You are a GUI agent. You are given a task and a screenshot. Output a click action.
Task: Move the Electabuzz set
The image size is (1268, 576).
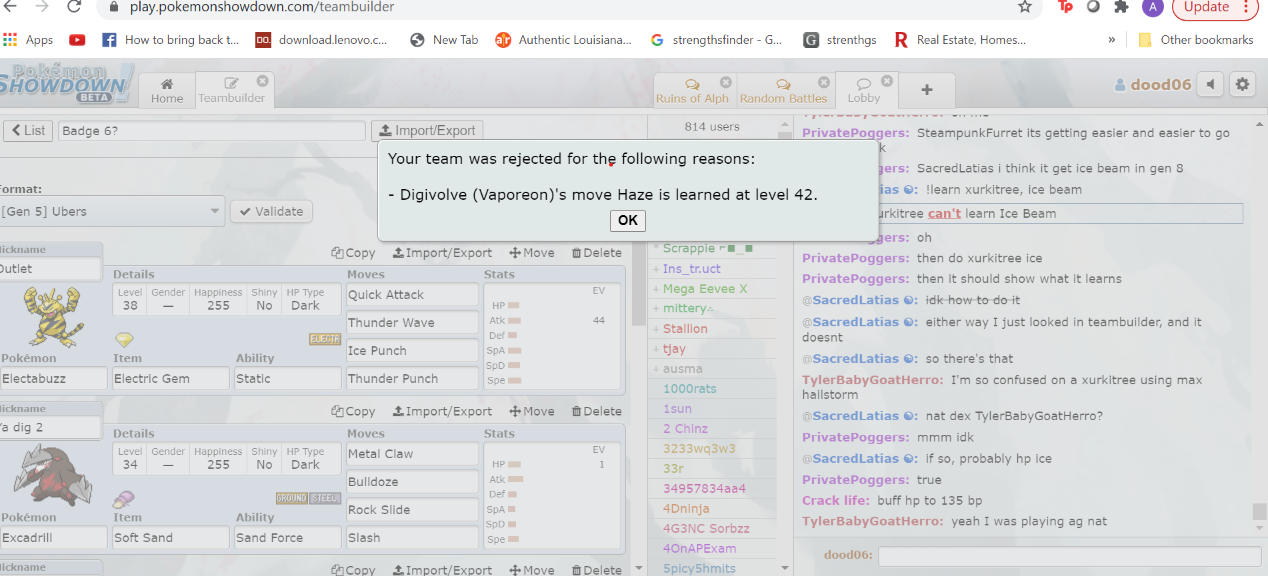pyautogui.click(x=532, y=253)
